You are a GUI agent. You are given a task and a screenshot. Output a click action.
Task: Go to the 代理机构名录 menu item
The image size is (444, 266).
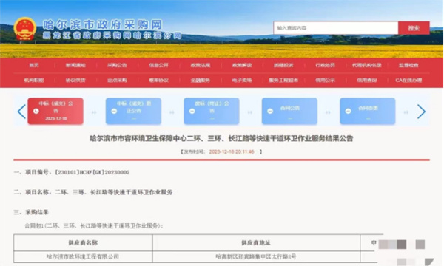(367, 65)
